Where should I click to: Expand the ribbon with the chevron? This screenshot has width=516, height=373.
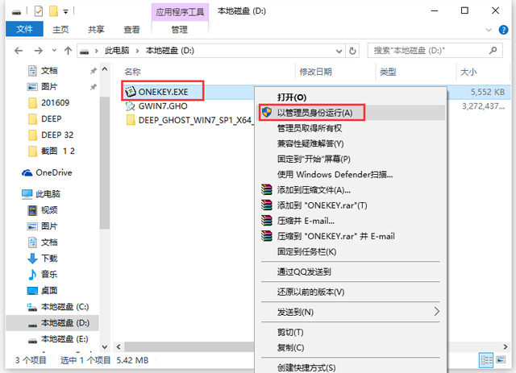(x=489, y=30)
